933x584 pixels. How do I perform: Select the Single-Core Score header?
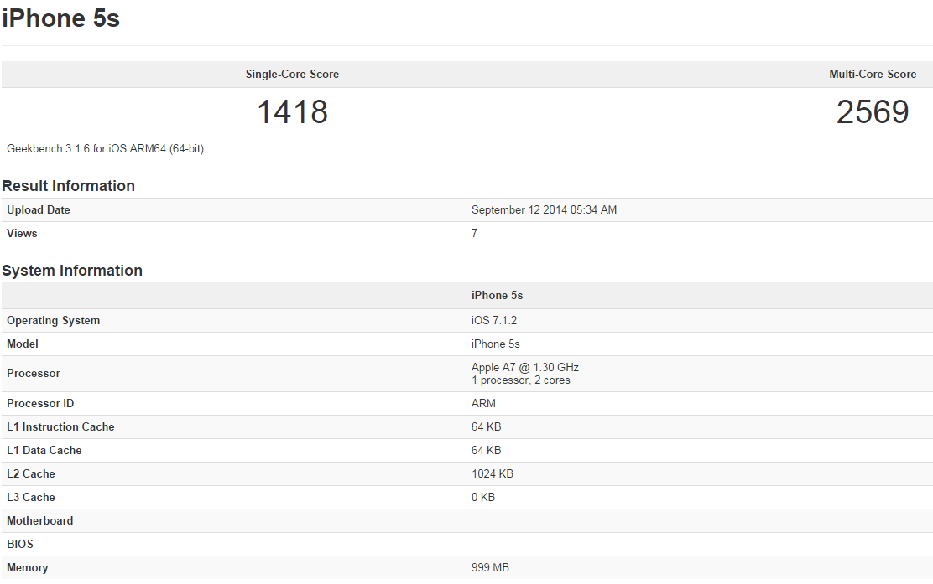pos(292,75)
